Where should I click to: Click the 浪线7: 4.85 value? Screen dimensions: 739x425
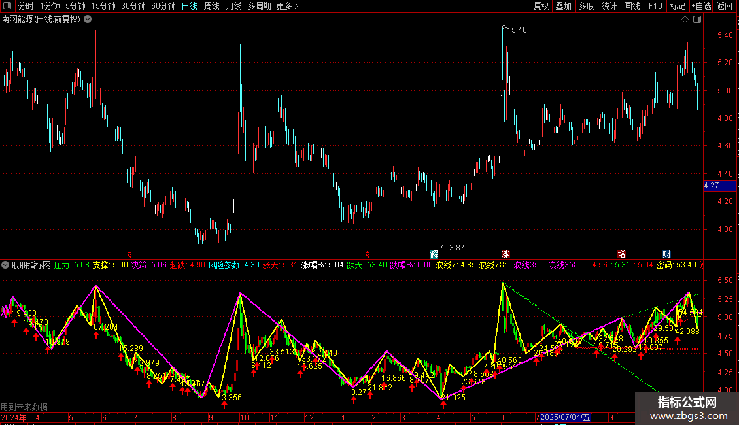(x=456, y=265)
